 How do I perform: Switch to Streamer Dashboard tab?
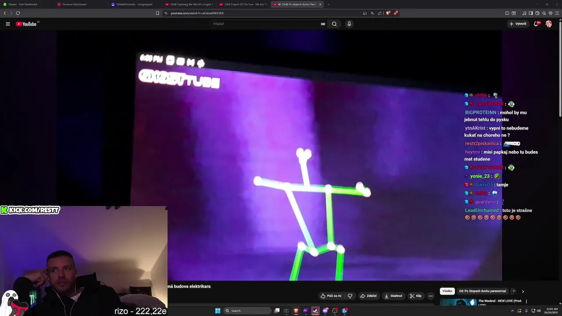click(81, 4)
